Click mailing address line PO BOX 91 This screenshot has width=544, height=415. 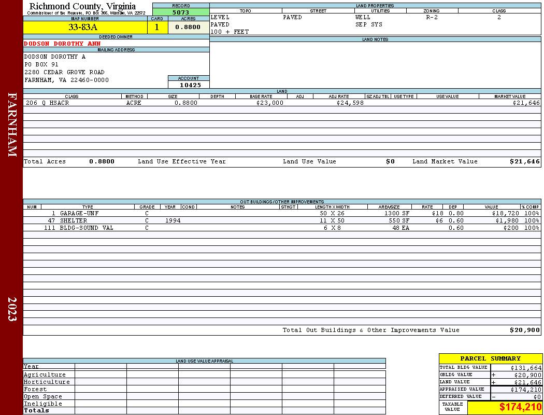tap(41, 65)
